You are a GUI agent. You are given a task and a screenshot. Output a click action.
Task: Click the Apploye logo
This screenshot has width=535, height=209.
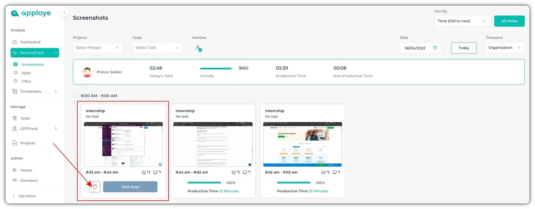[31, 13]
